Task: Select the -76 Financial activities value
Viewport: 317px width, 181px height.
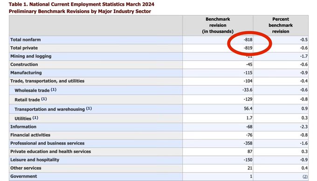Action: [x=249, y=135]
